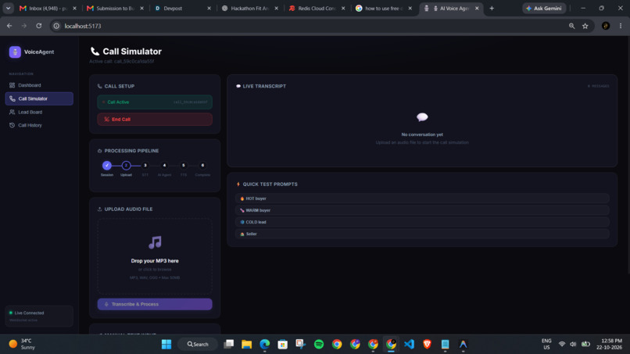Switch to the 'how to use free' Google tab
Screen dimensions: 630x354
coord(383,8)
